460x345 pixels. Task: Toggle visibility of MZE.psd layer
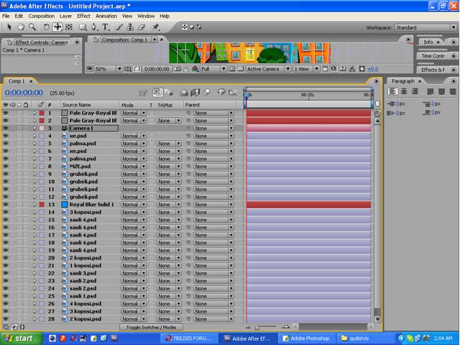tap(5, 166)
